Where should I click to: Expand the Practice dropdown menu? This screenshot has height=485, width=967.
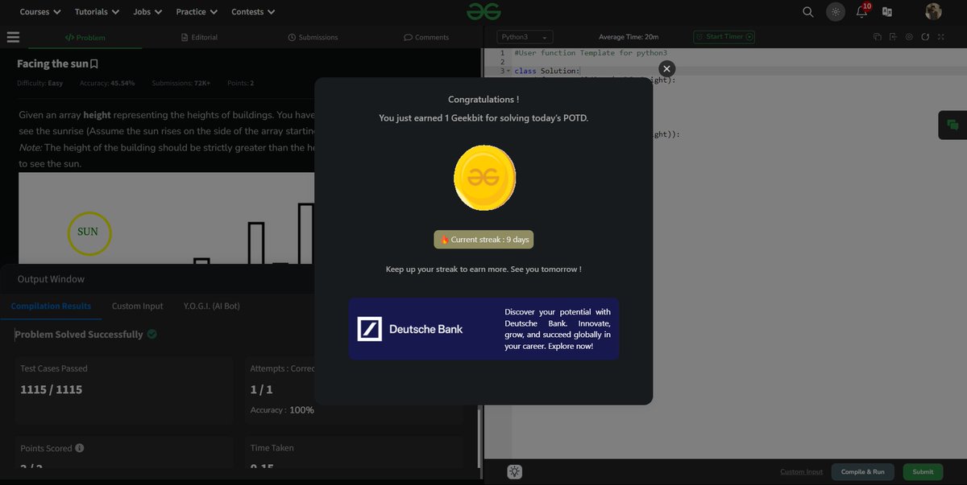pyautogui.click(x=197, y=12)
